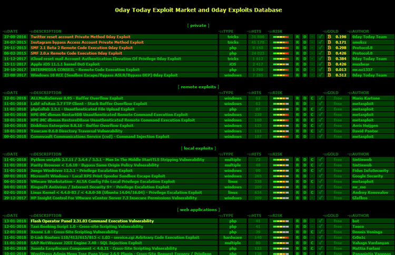Open Joomla Easydiscuss Component vulnerability link
The width and height of the screenshot is (395, 255).
[x=104, y=249]
